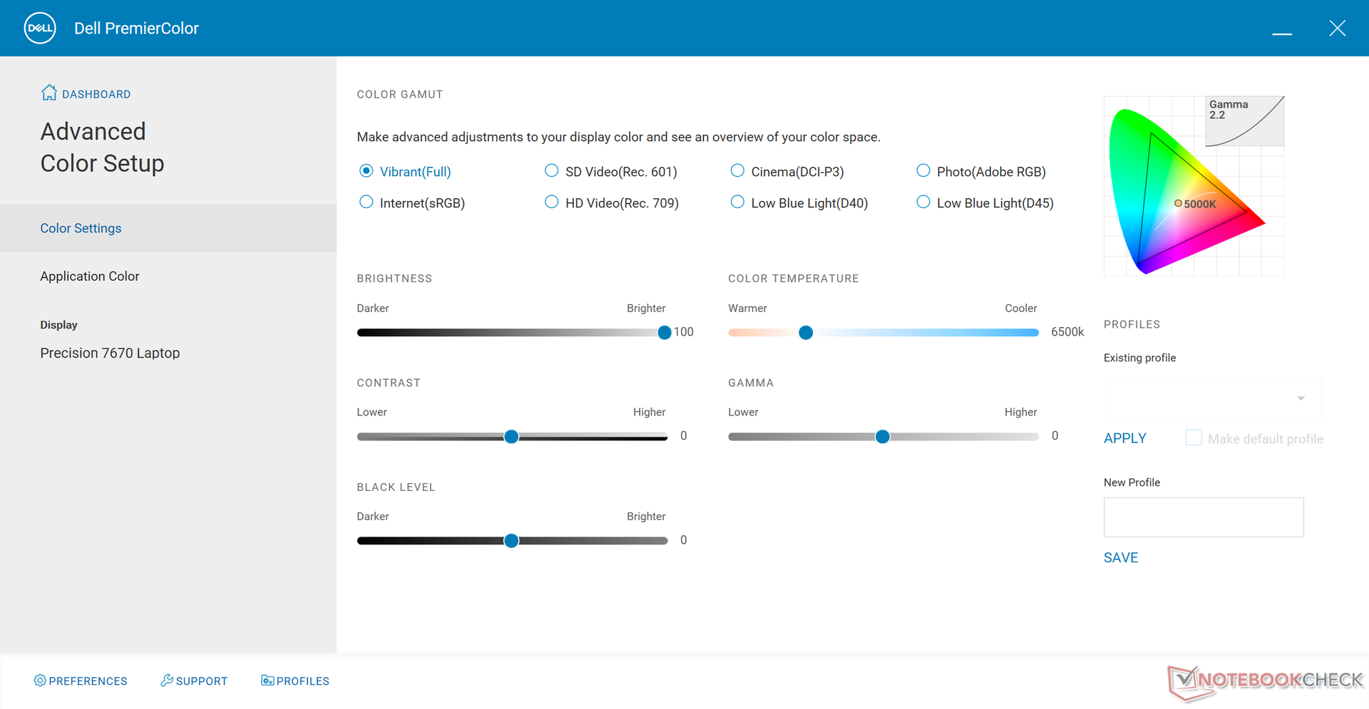Click the Precision 7670 Laptop display name
This screenshot has height=709, width=1369.
pos(110,353)
